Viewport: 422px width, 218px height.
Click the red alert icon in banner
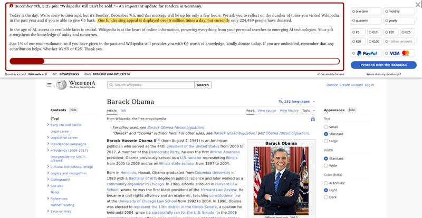coord(11,6)
